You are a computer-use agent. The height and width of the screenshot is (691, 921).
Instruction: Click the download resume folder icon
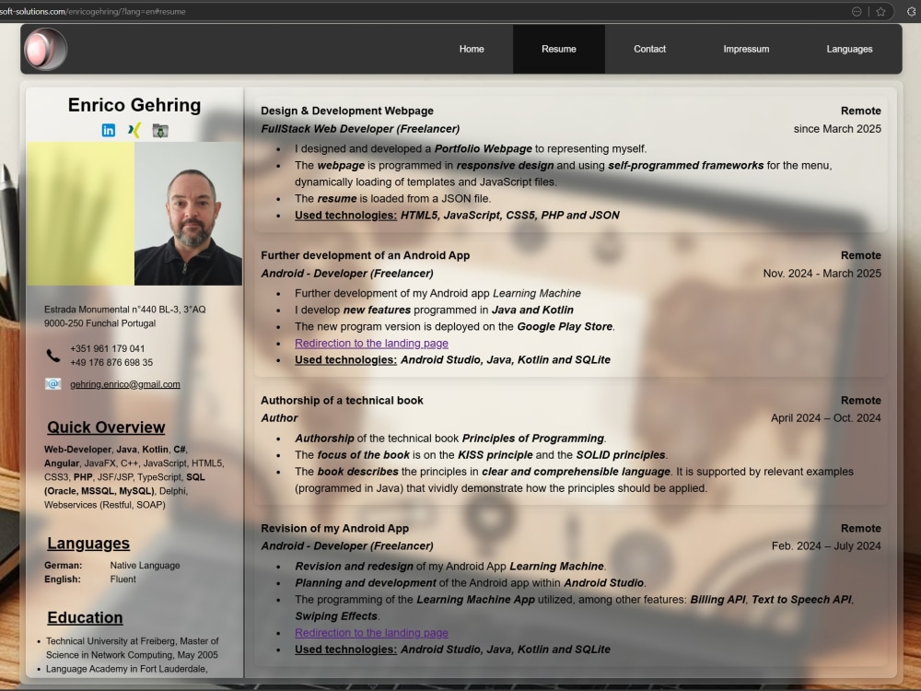pyautogui.click(x=160, y=130)
